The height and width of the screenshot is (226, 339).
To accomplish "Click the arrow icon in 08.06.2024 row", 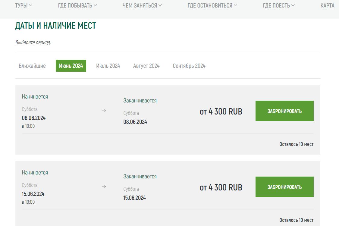I will pos(104,111).
